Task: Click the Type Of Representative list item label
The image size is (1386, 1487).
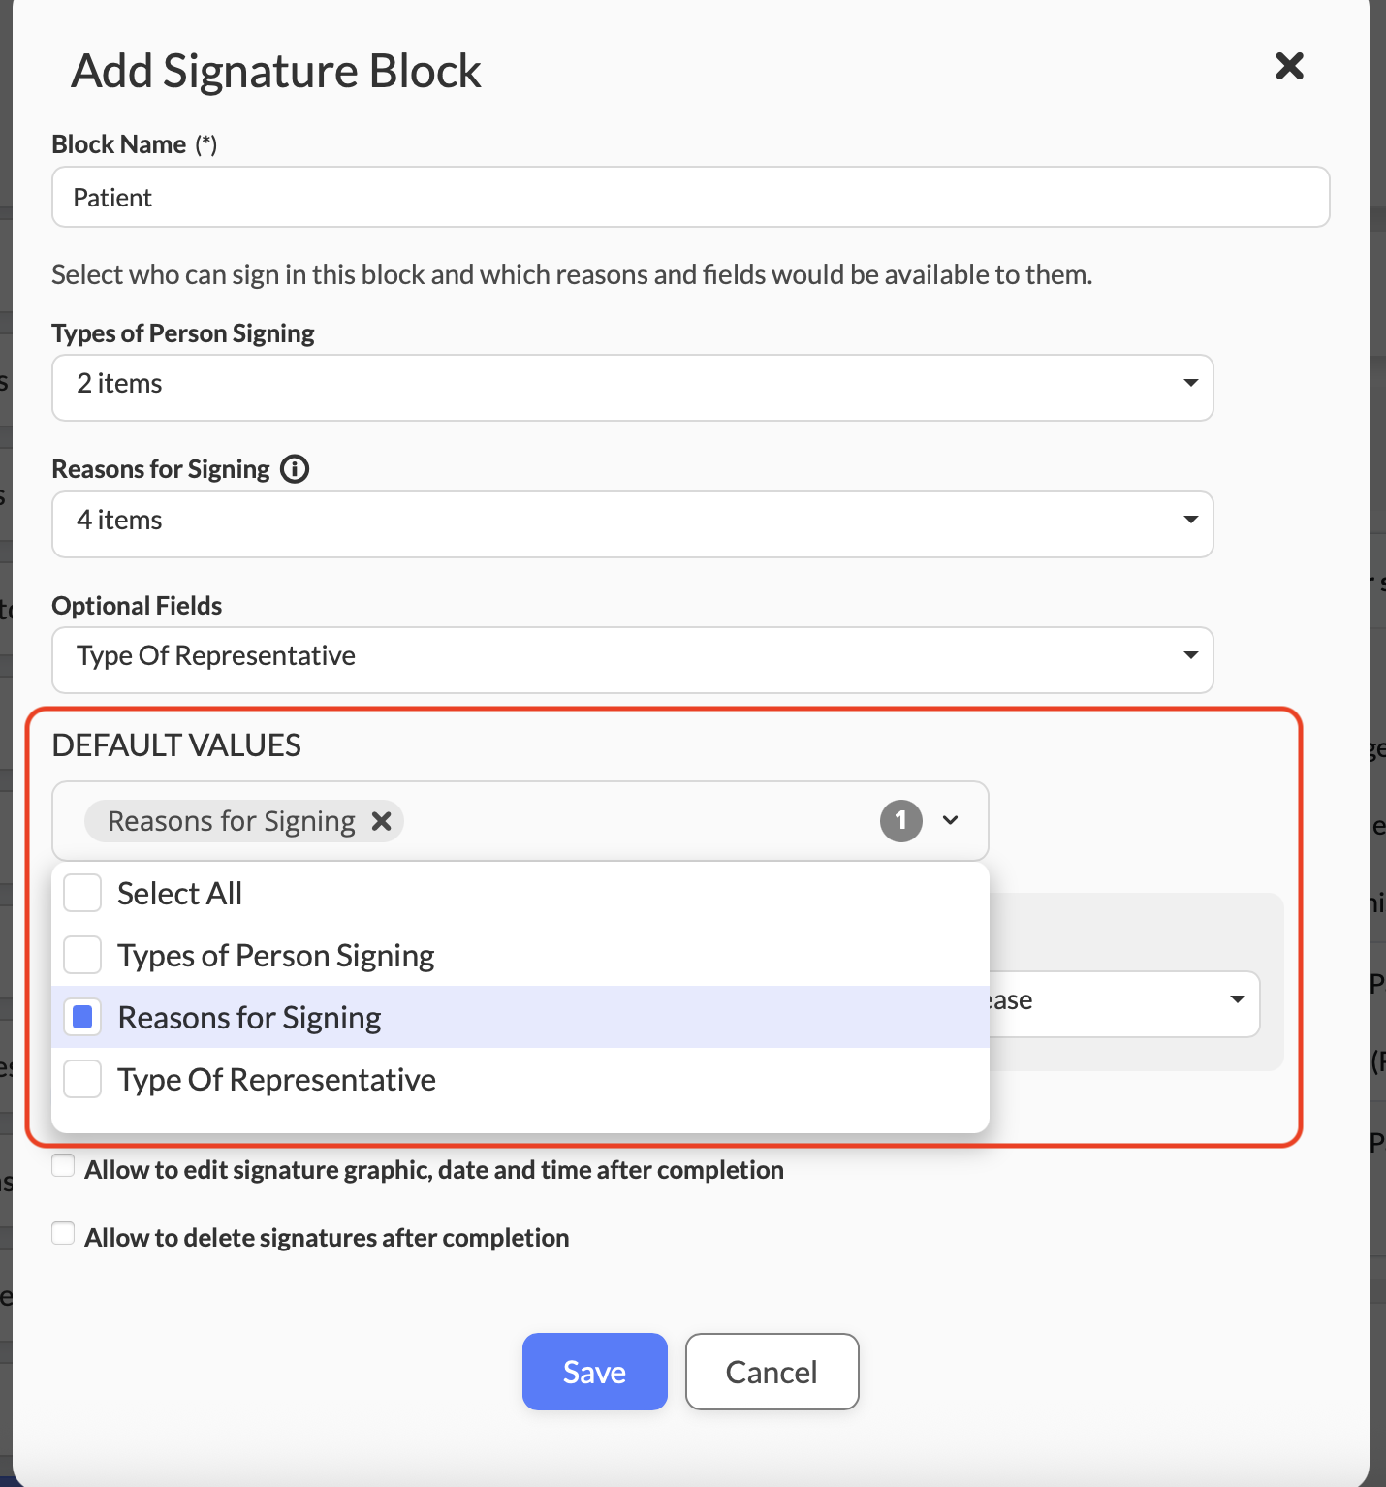Action: (x=276, y=1080)
